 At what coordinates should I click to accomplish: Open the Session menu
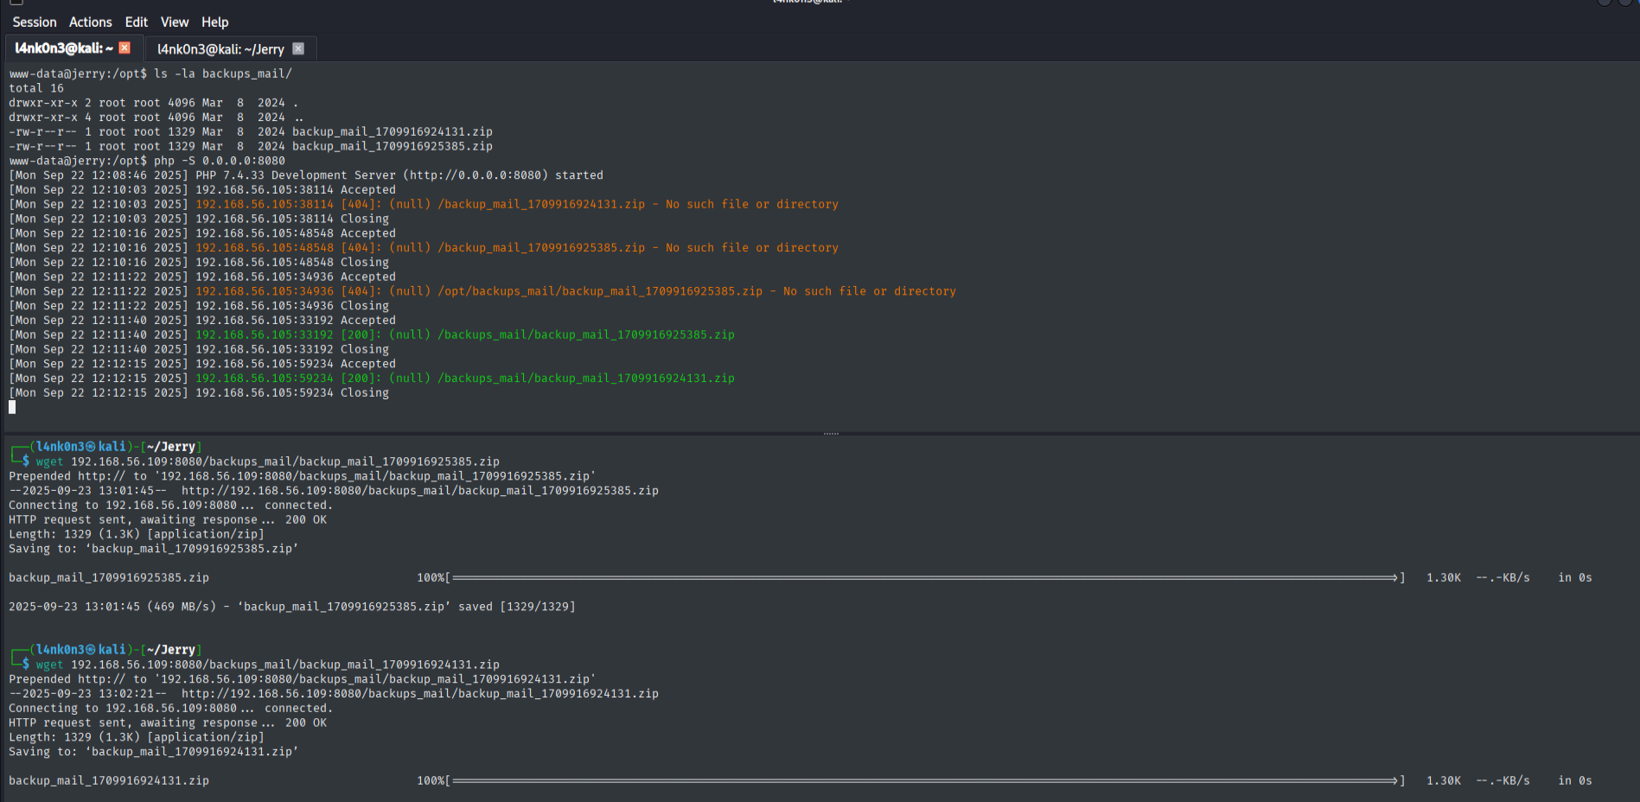point(35,22)
